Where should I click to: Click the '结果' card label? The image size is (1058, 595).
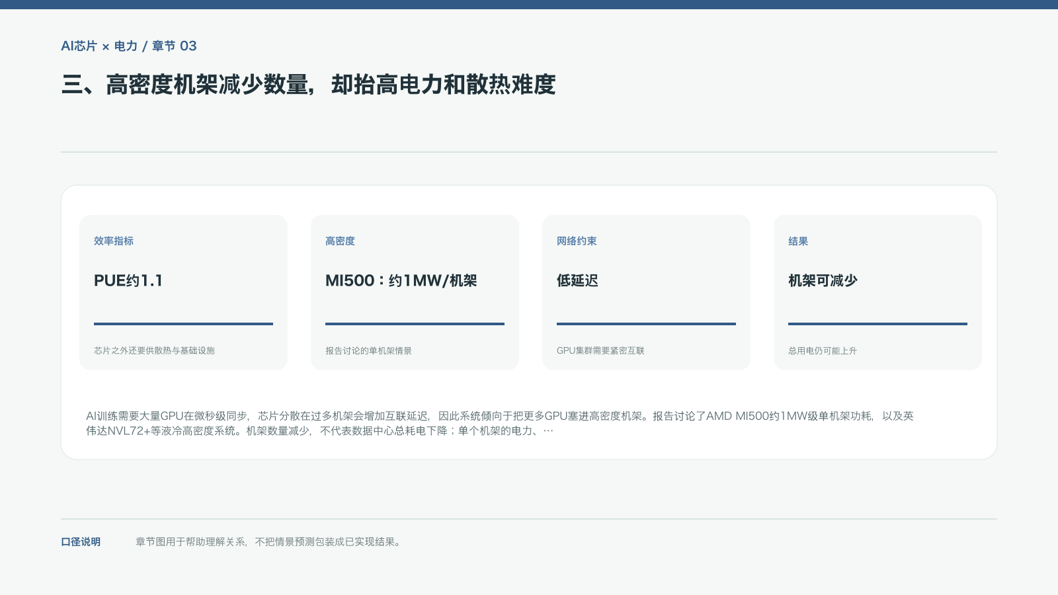[798, 241]
